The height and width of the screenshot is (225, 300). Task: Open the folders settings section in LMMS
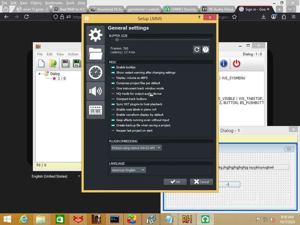coord(95,54)
